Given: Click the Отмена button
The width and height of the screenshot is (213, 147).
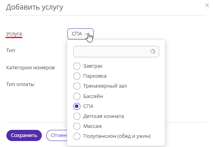Looking at the screenshot, I should (x=57, y=135).
